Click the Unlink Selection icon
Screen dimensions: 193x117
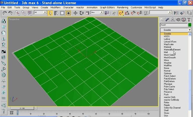coord(24,13)
